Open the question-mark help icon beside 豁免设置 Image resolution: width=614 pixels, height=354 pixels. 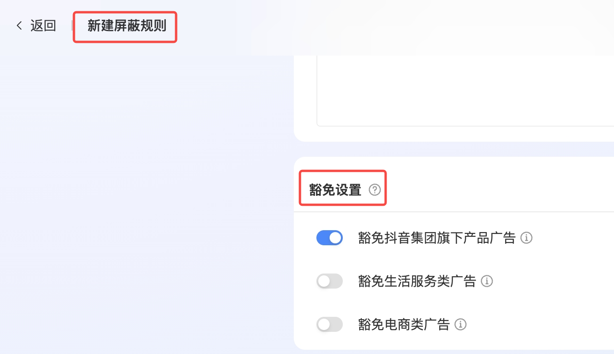point(375,190)
